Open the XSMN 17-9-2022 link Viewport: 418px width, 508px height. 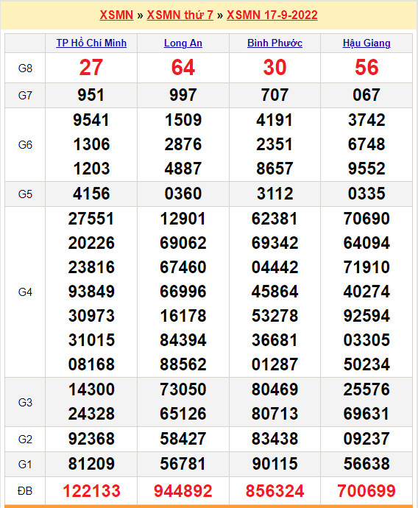(272, 15)
